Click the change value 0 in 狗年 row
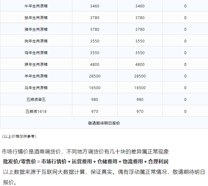This screenshot has width=208, height=186. [x=185, y=41]
